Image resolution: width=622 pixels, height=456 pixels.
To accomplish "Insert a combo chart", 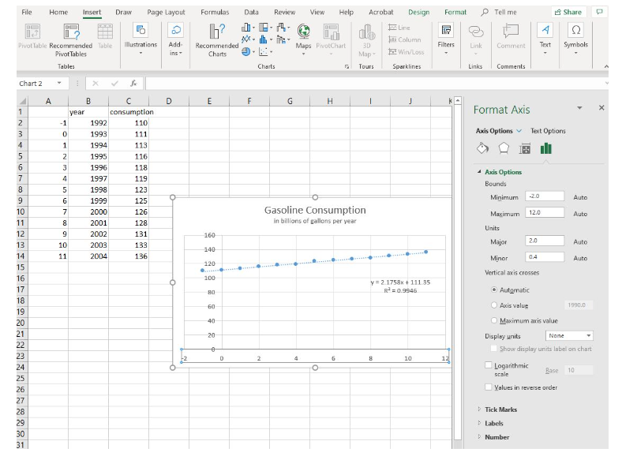I will point(283,39).
